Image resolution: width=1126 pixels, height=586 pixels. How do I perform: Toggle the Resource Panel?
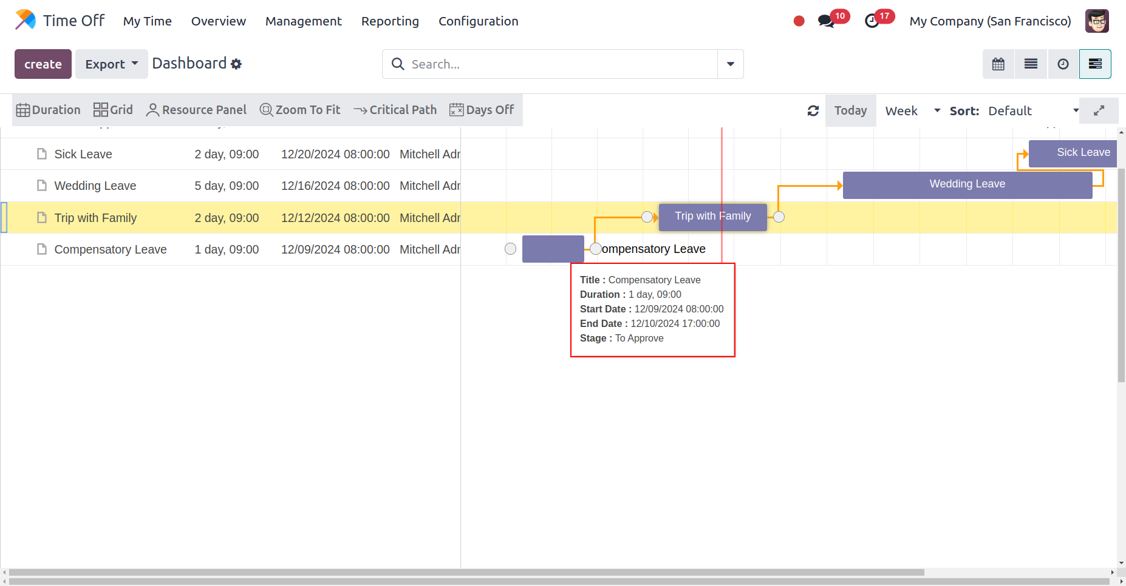coord(196,110)
